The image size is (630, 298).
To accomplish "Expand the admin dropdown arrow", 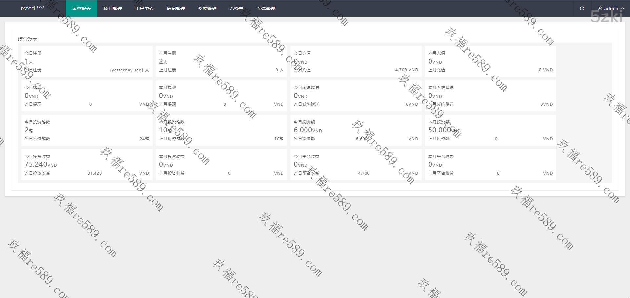I will tap(622, 9).
